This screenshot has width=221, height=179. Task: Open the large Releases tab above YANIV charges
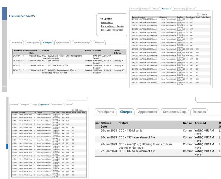[x=199, y=112]
